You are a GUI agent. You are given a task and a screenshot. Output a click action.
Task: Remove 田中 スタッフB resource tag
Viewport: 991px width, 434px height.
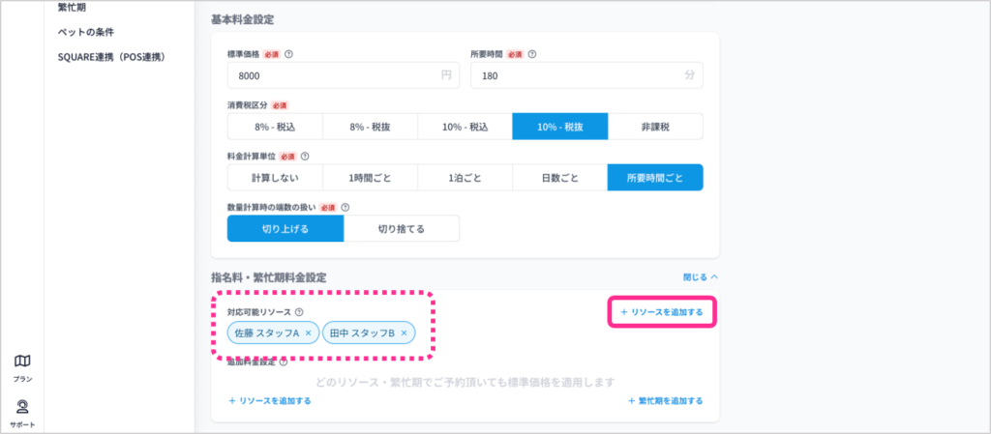tap(405, 333)
